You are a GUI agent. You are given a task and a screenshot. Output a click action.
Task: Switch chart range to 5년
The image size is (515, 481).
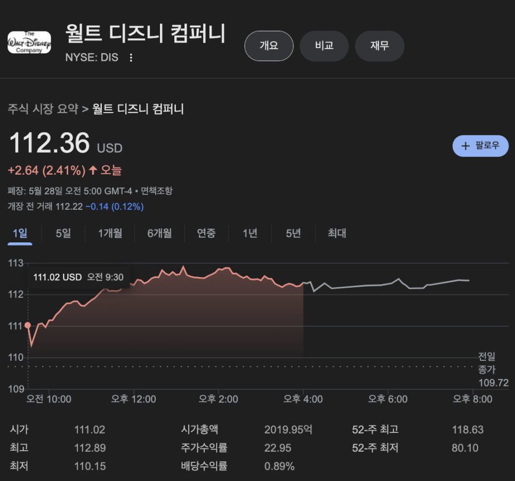tap(293, 233)
